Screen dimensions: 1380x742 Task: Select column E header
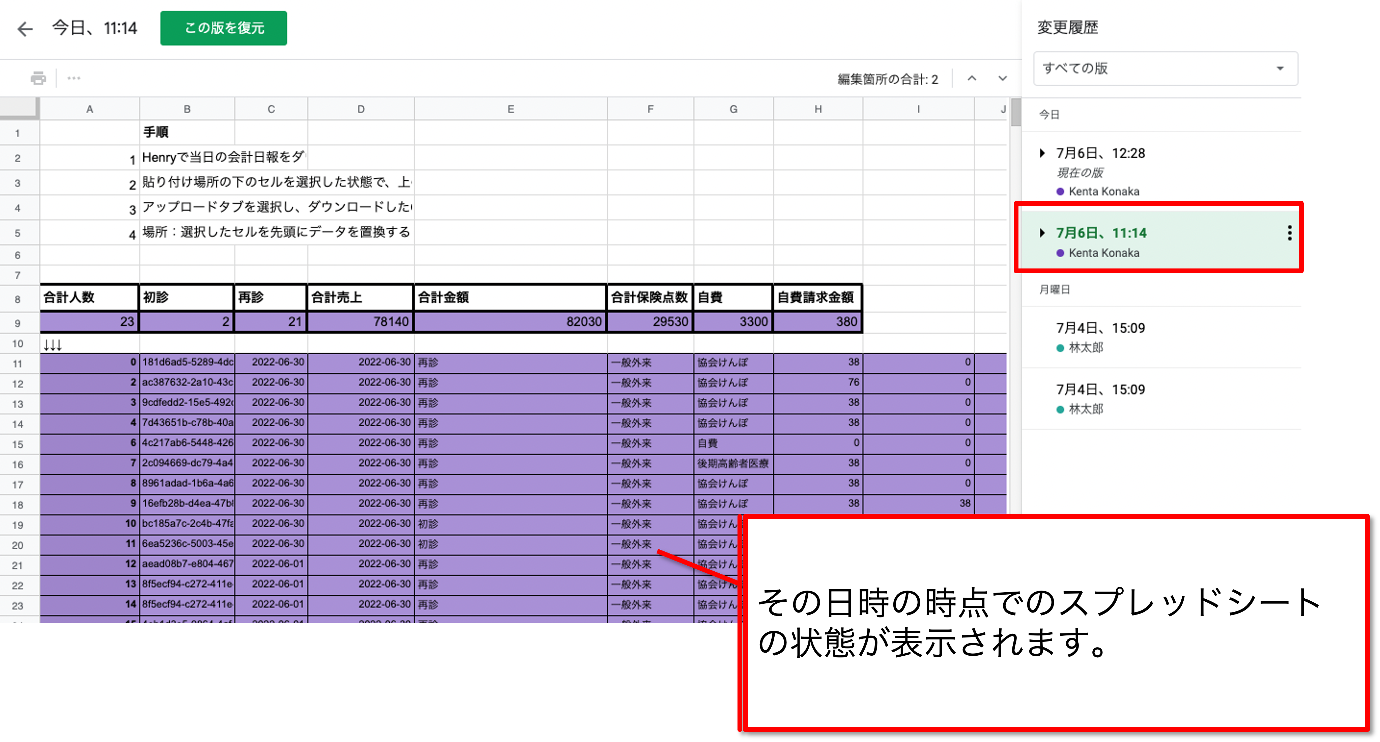(x=511, y=109)
